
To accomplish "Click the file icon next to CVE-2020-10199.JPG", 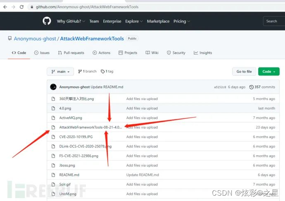I will 53,137.
